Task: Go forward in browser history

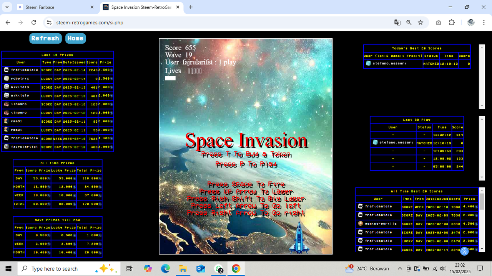Action: [x=21, y=23]
